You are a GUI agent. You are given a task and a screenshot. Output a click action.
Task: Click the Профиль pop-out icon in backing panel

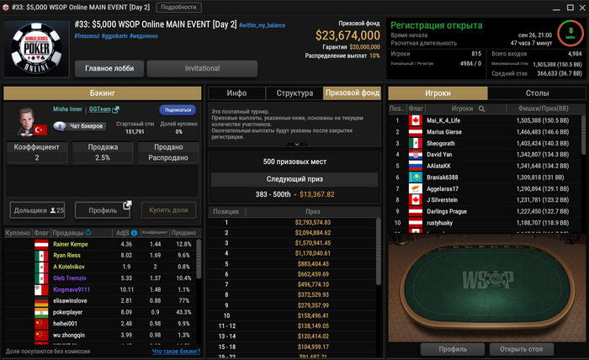click(127, 205)
